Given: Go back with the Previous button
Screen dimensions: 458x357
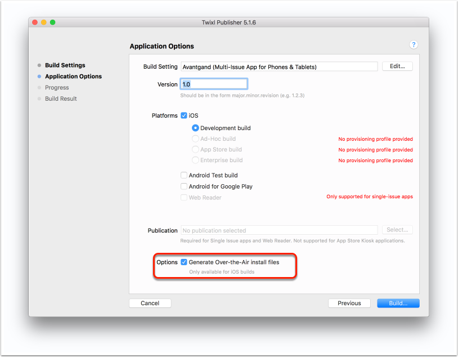Looking at the screenshot, I should coord(349,303).
